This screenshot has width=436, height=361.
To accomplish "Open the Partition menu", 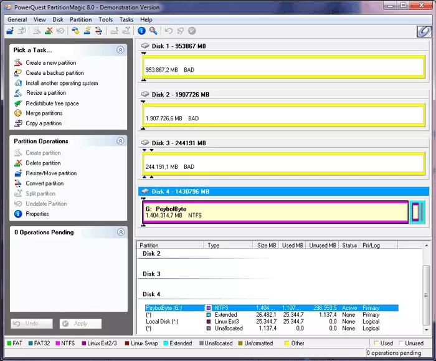I will pyautogui.click(x=80, y=19).
